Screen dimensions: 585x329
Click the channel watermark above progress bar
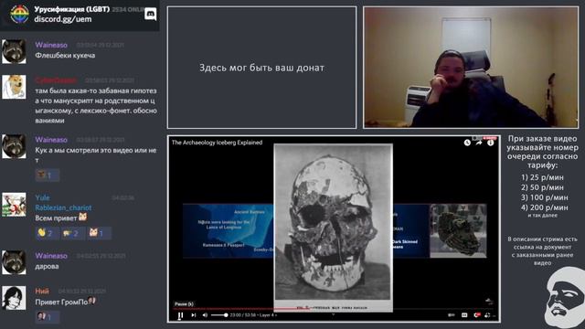[x=489, y=301]
